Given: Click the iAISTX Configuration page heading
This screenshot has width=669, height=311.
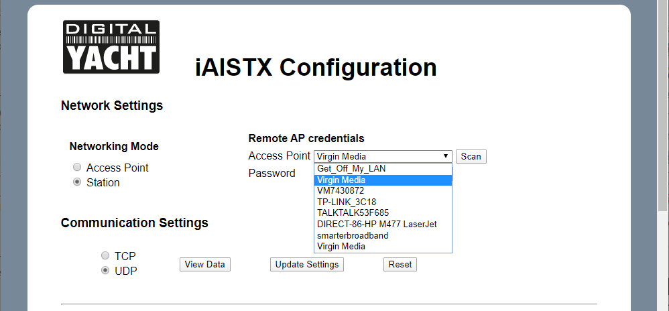Looking at the screenshot, I should click(x=316, y=67).
